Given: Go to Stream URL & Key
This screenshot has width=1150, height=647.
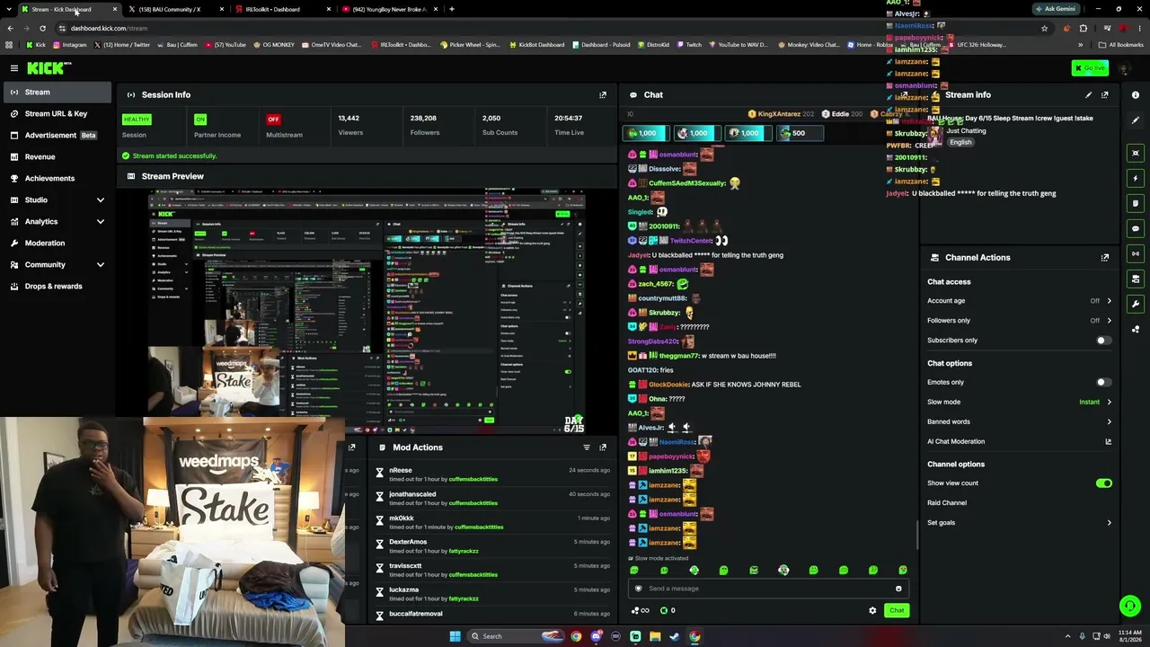Looking at the screenshot, I should coord(57,114).
